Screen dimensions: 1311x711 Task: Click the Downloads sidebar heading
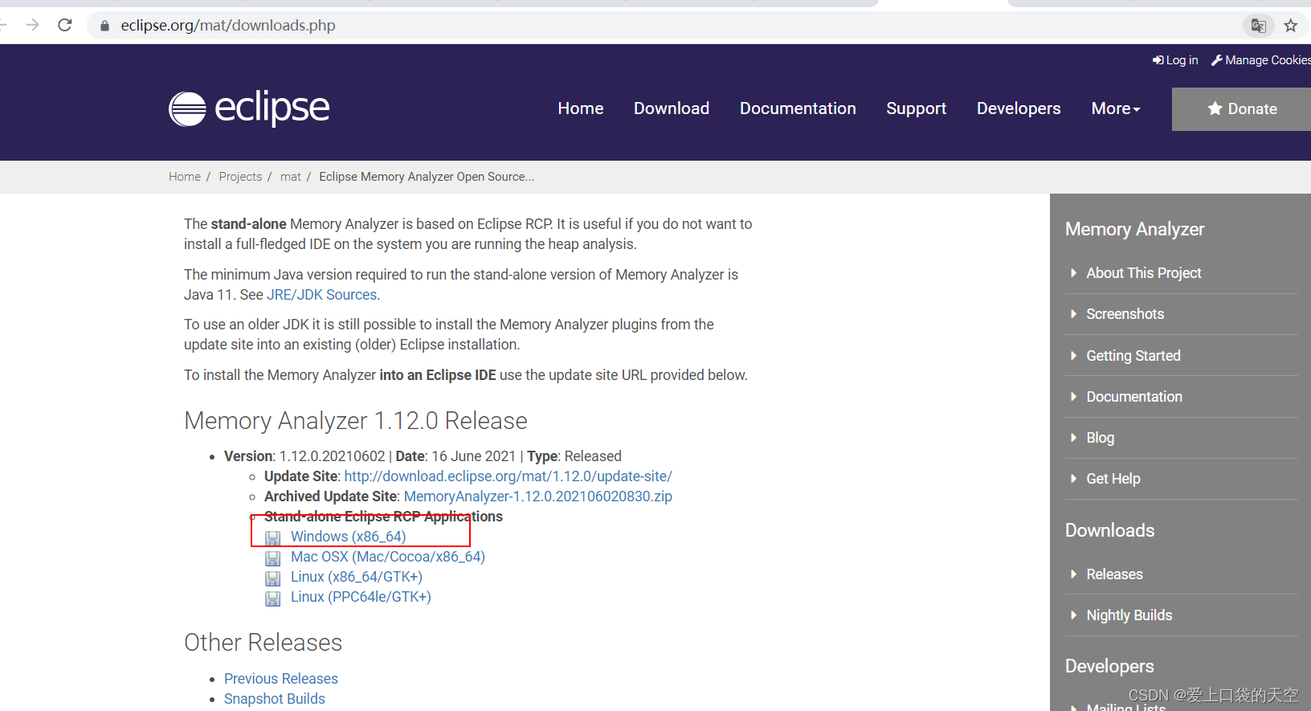click(1109, 530)
